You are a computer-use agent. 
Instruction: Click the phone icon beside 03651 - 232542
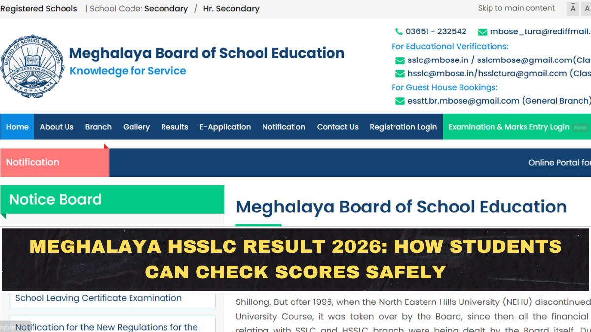[x=399, y=31]
